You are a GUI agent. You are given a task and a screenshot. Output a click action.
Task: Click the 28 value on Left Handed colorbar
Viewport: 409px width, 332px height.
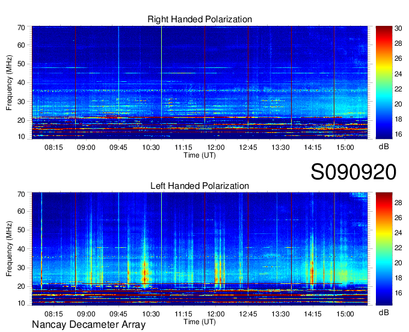click(398, 203)
